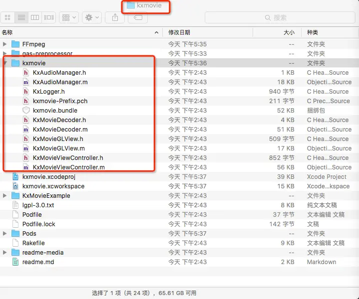Select the readme-media folder icon

15,252
